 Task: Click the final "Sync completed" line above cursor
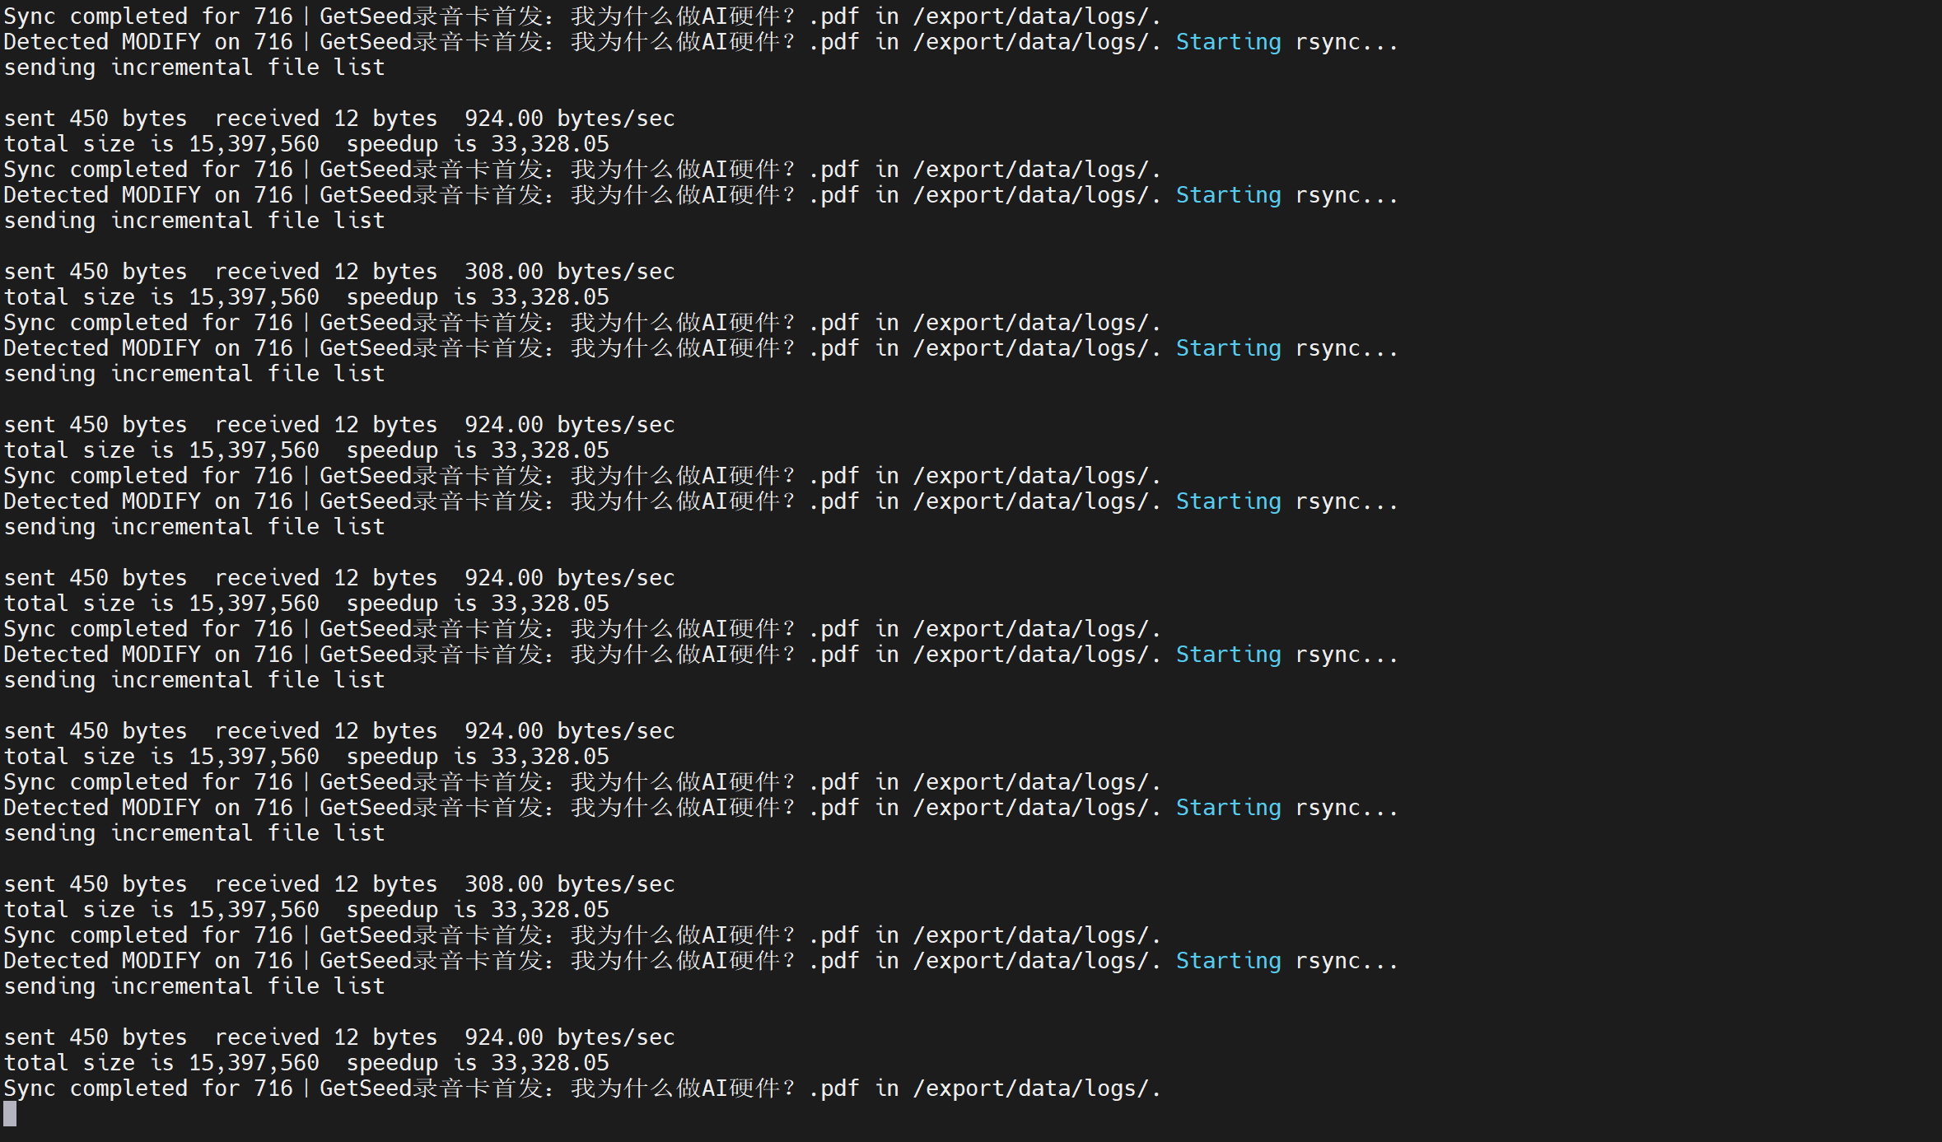582,1088
